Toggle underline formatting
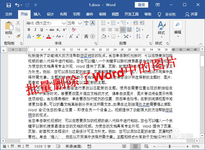Image resolution: width=205 pixels, height=150 pixels. coord(42,30)
